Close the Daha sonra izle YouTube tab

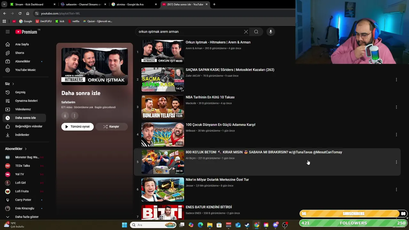pyautogui.click(x=206, y=4)
